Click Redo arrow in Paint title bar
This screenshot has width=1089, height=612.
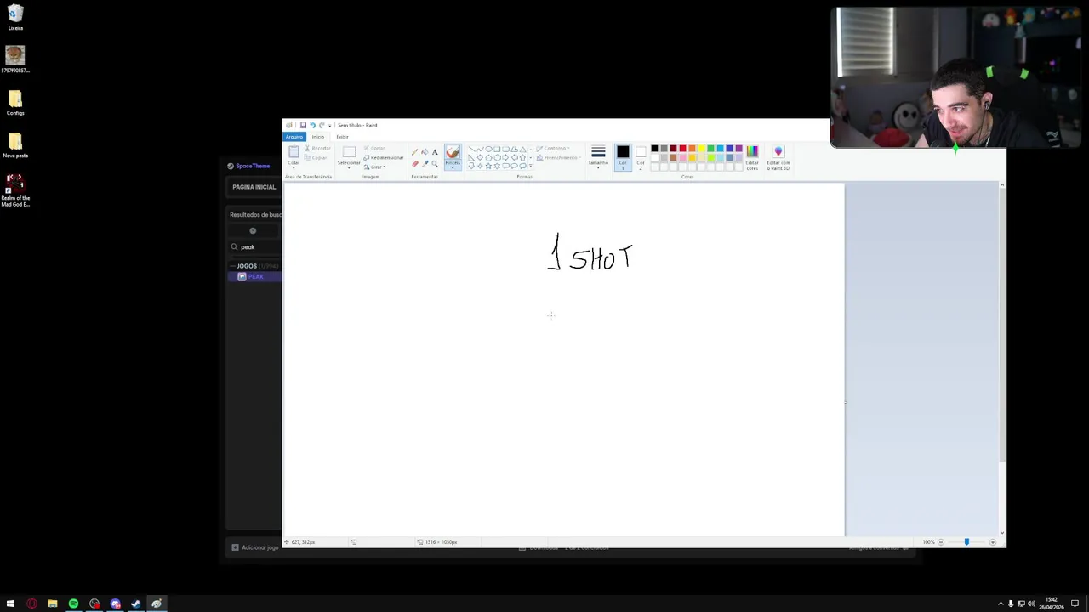322,125
